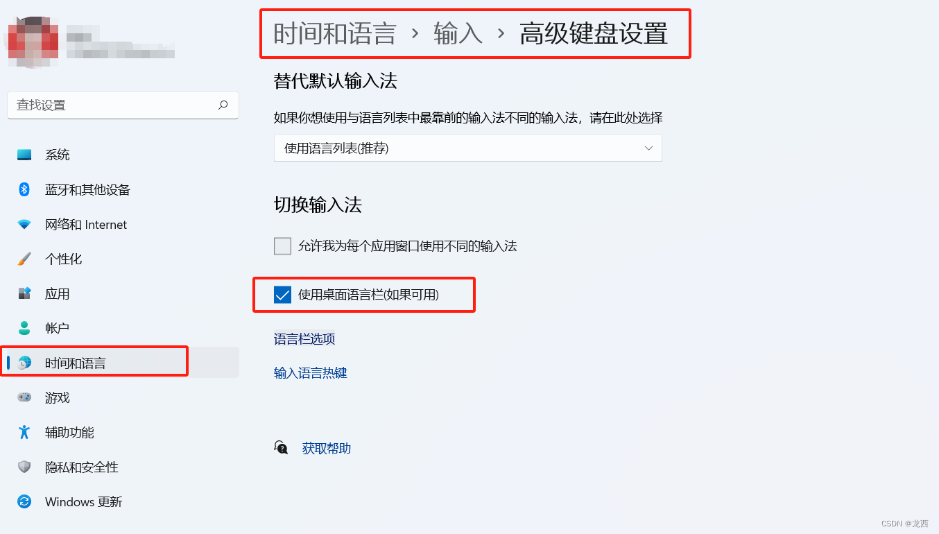Open the 语言栏选项 link
939x534 pixels.
click(304, 339)
